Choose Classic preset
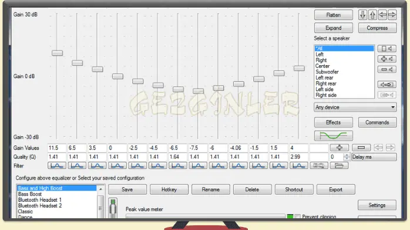 tap(57, 211)
